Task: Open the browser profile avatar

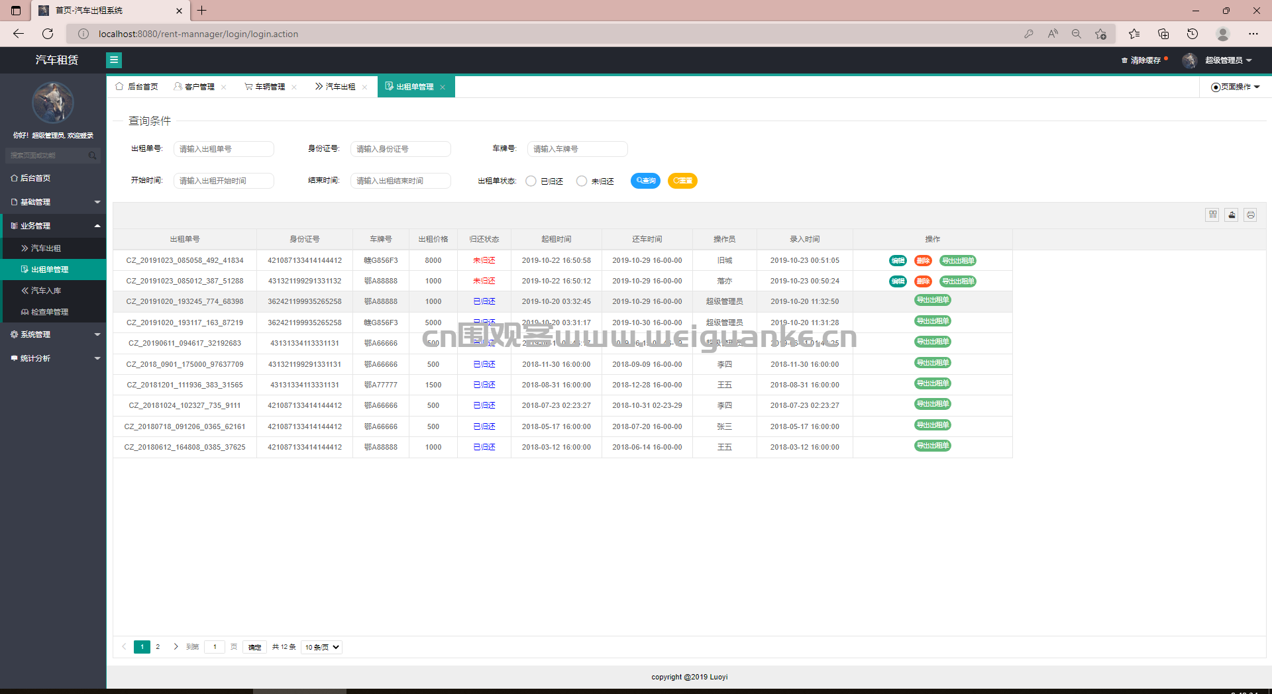Action: click(x=1223, y=34)
